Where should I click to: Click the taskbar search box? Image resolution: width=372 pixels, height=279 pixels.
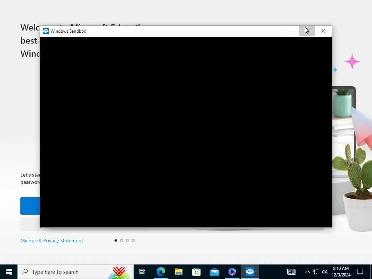76,272
